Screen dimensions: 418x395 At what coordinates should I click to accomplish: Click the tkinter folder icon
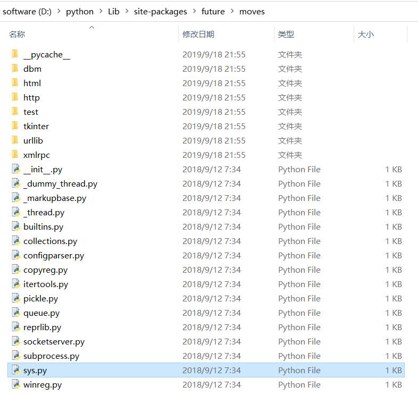15,126
